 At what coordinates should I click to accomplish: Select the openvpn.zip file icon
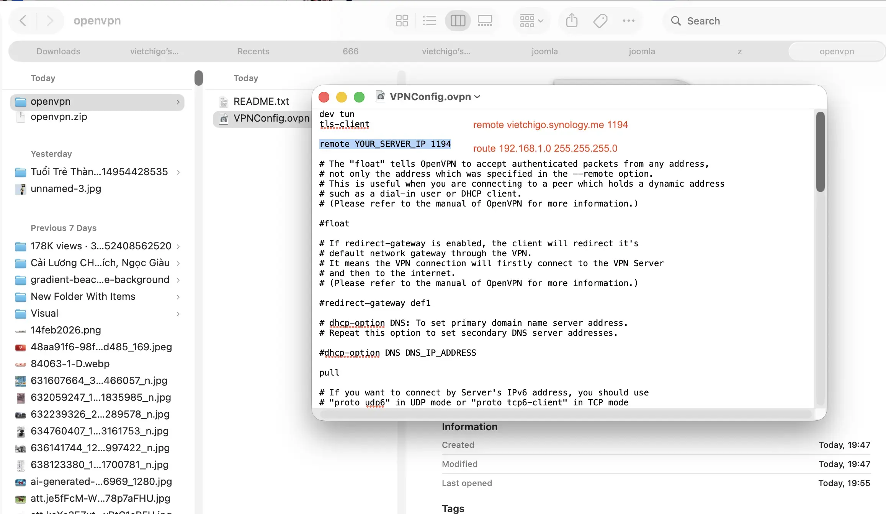(21, 117)
